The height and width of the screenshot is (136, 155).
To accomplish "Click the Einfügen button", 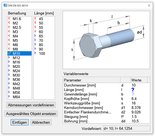I will (x=20, y=122).
